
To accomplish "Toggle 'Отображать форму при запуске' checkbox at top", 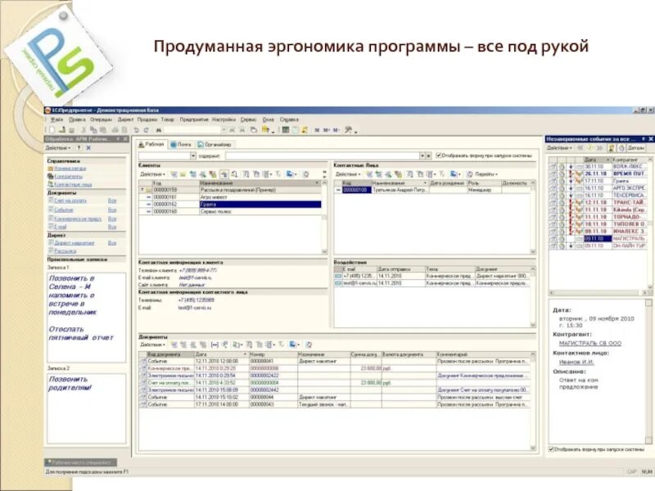I will [x=439, y=155].
